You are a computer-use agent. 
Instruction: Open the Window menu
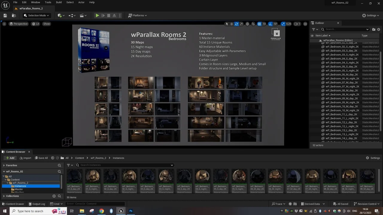36,2
